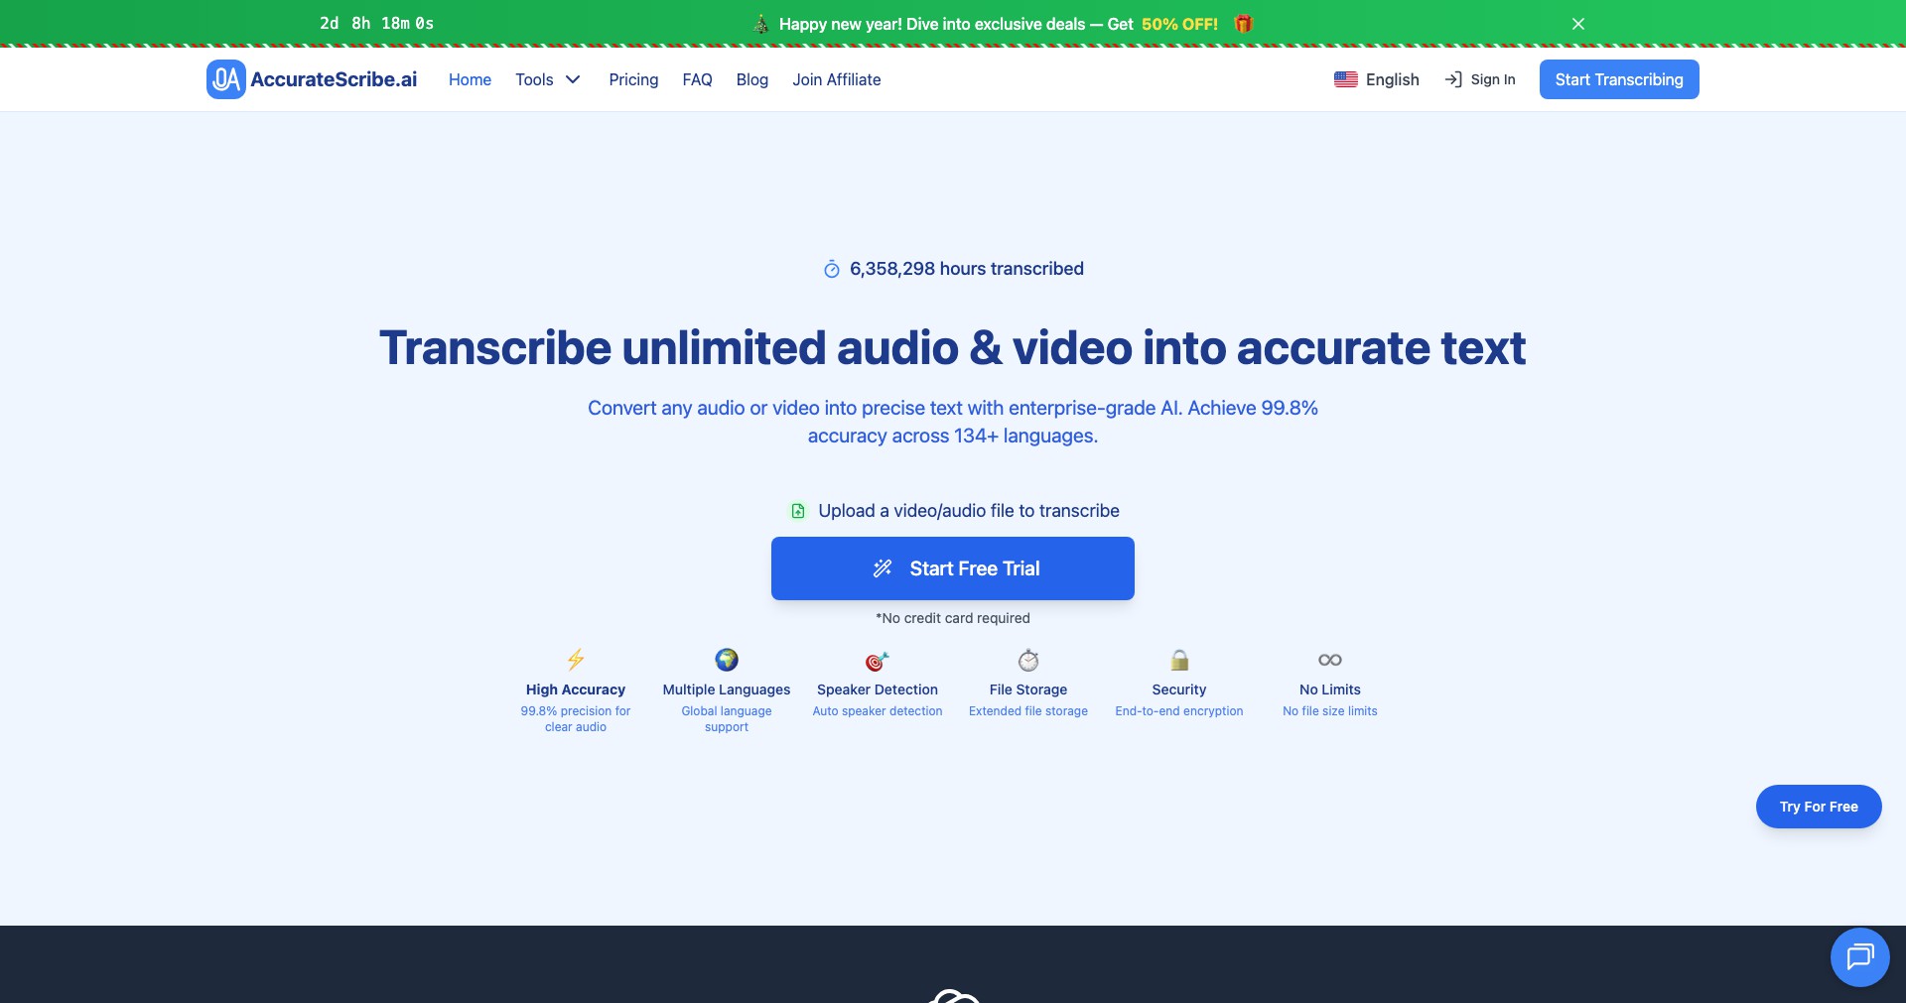Viewport: 1906px width, 1003px height.
Task: Click the gift box icon in banner
Action: tap(1243, 24)
